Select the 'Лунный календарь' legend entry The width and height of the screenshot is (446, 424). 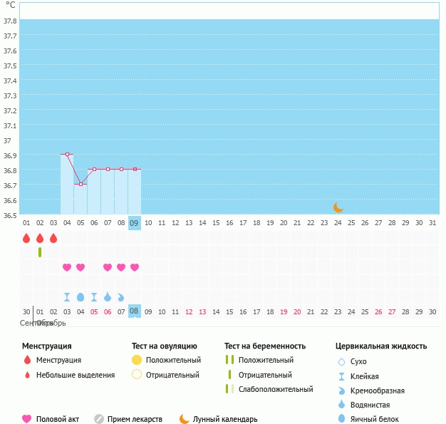pos(218,419)
